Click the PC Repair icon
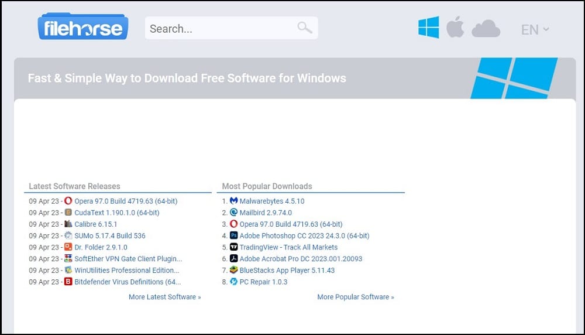The image size is (585, 335). click(233, 282)
